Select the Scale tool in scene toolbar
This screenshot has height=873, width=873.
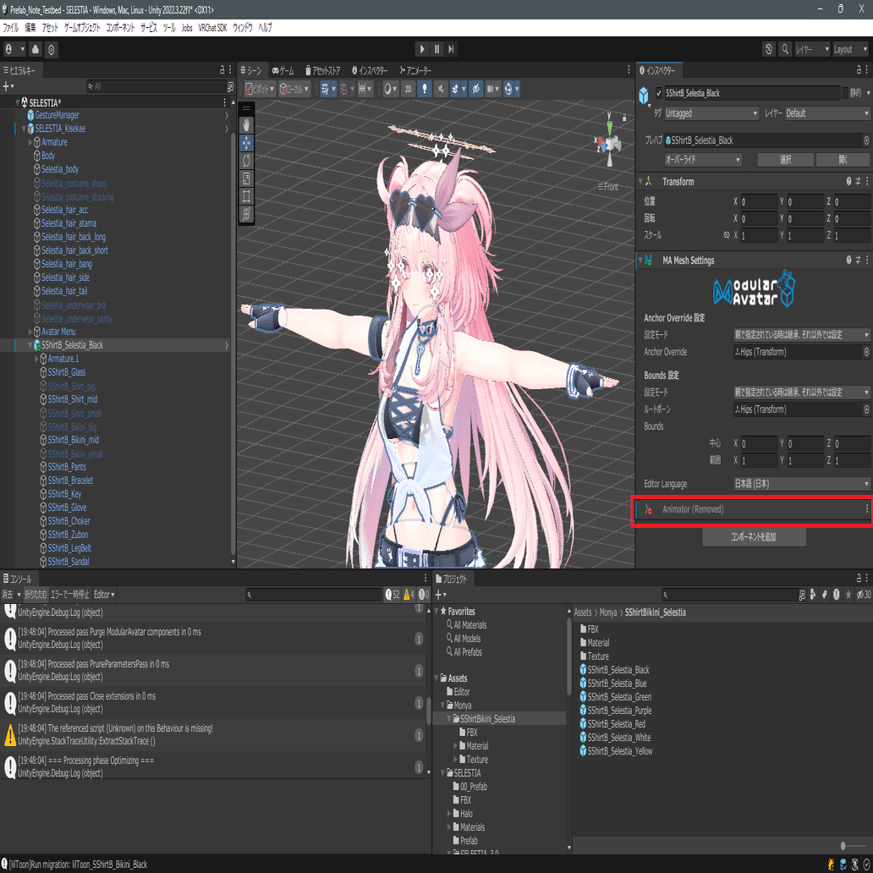pos(247,178)
